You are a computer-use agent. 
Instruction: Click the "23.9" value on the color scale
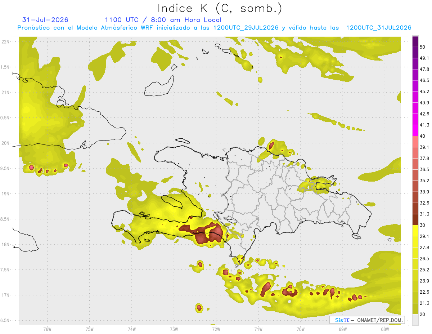424,281
